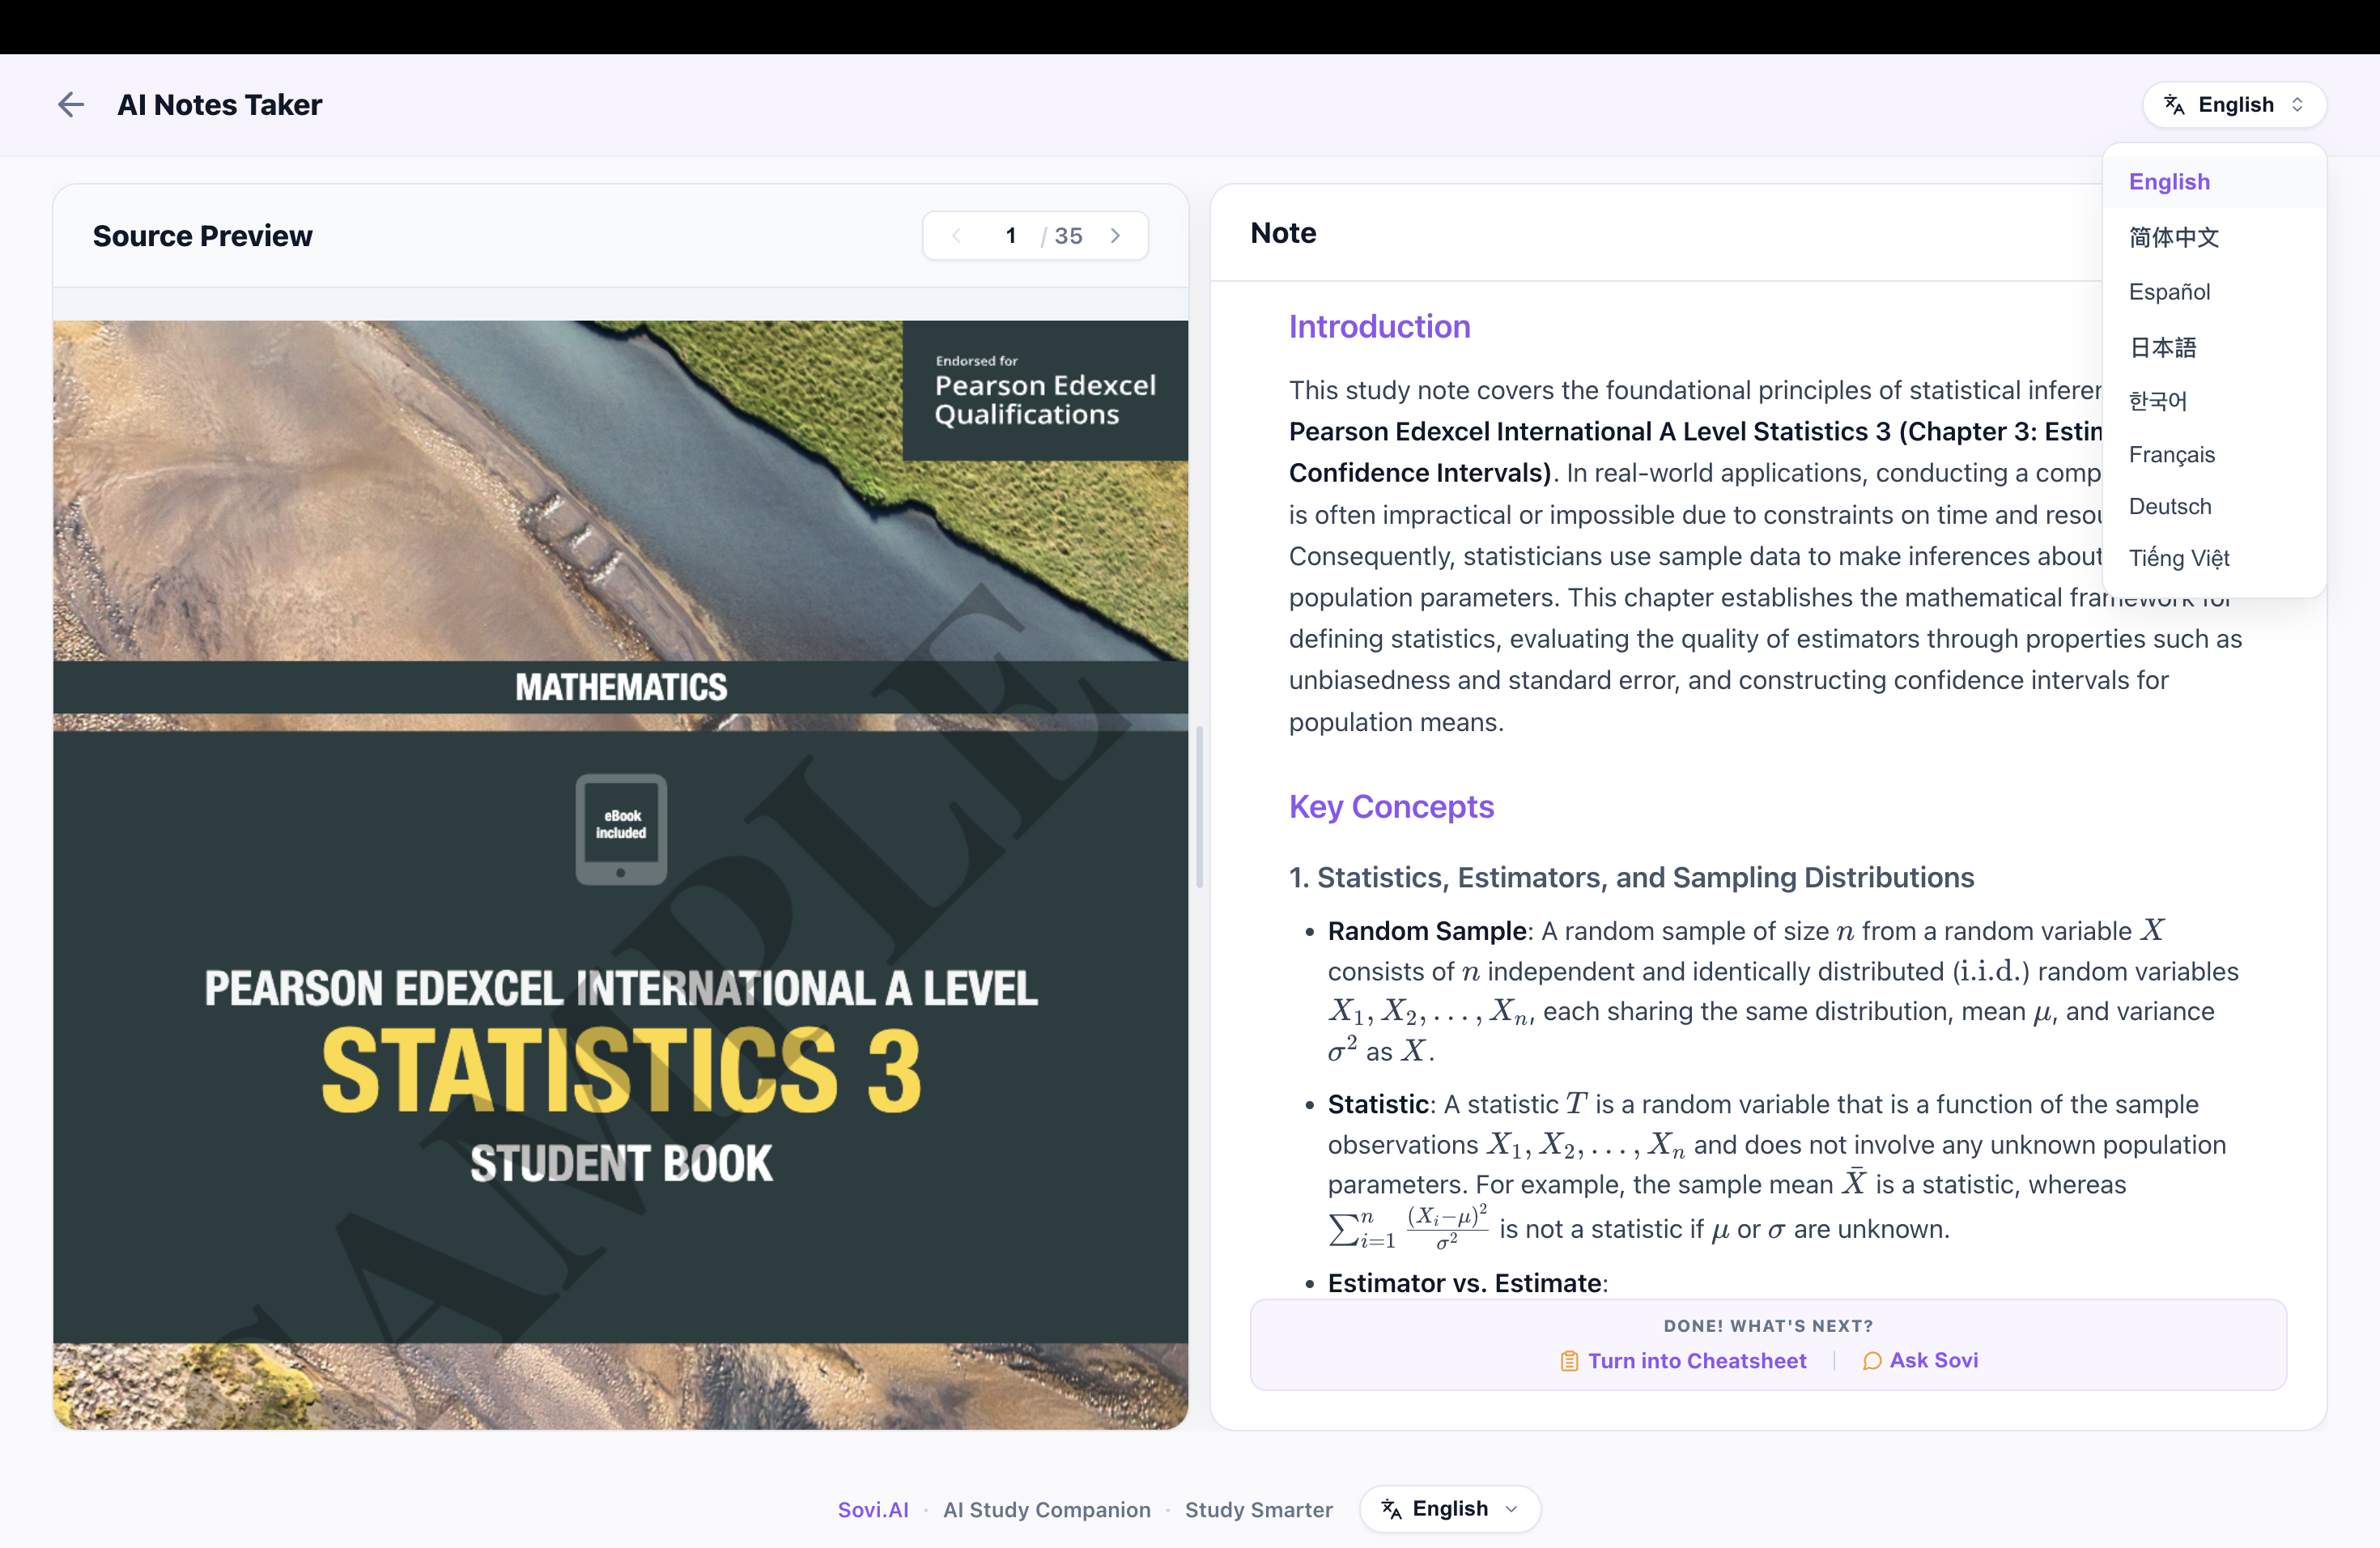2380x1548 pixels.
Task: Click the 'Study Smarter' footer text
Action: pyautogui.click(x=1258, y=1509)
